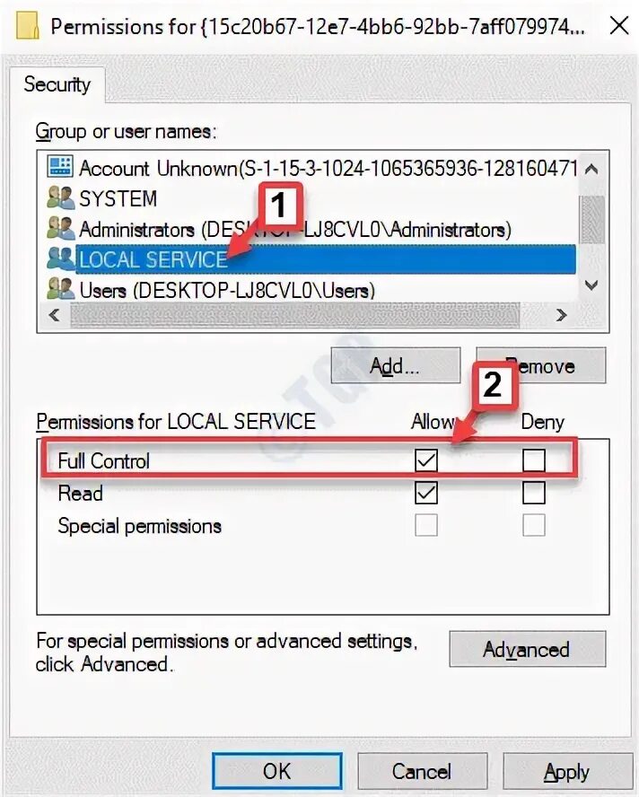Screen dimensions: 639x797
Task: Select the Account Unknown entry icon
Action: click(60, 166)
